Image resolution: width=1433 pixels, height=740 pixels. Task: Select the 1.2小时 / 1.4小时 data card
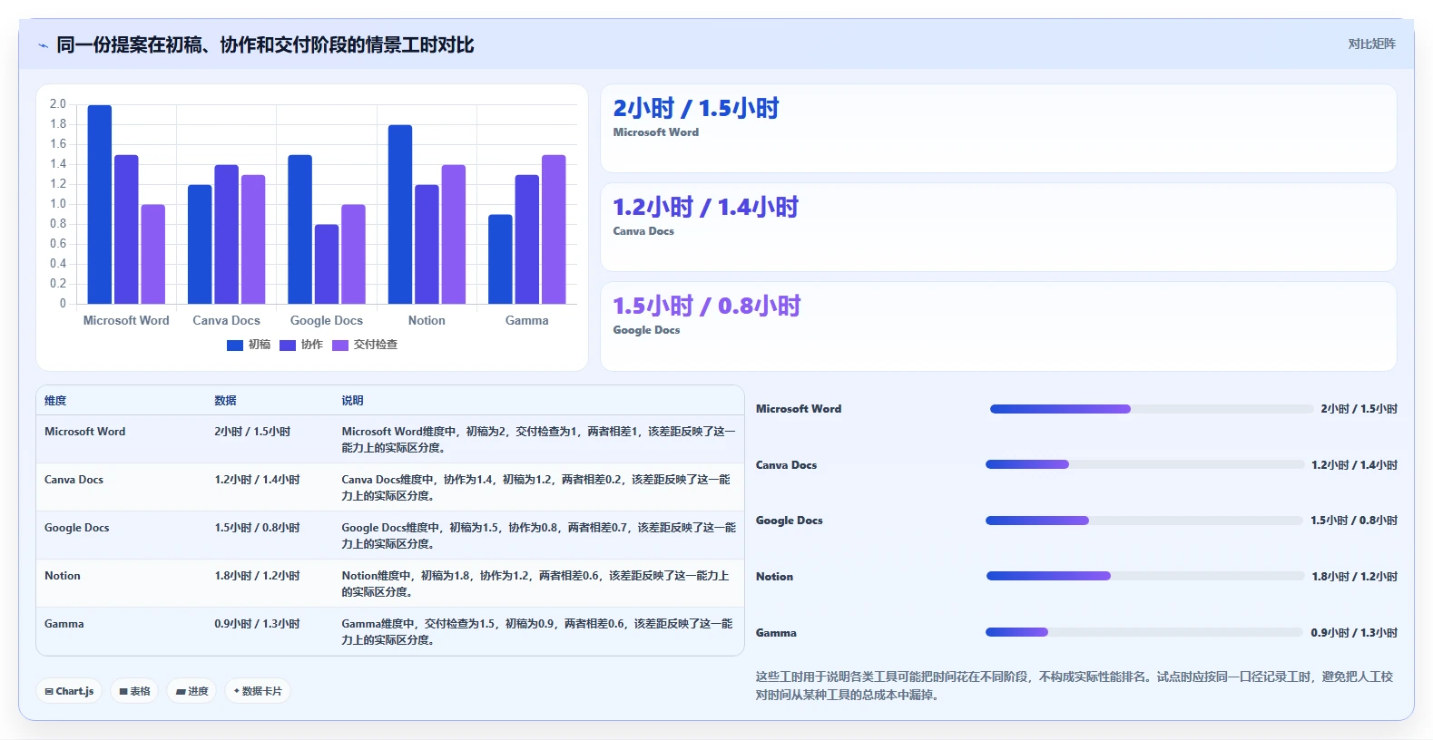(998, 228)
